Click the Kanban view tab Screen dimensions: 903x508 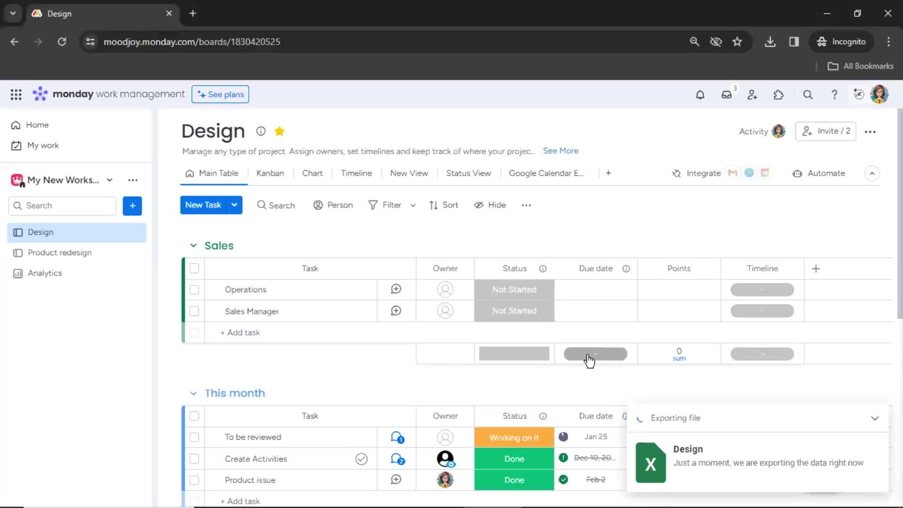tap(270, 173)
